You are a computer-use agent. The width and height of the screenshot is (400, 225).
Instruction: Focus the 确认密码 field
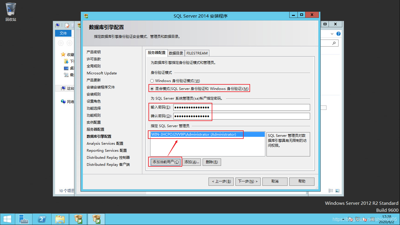click(x=242, y=116)
